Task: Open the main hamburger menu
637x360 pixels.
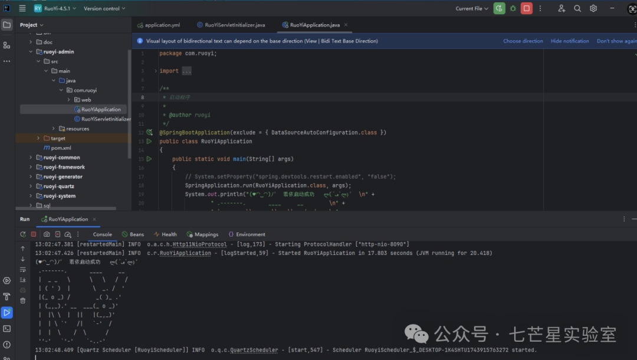Action: (x=22, y=8)
